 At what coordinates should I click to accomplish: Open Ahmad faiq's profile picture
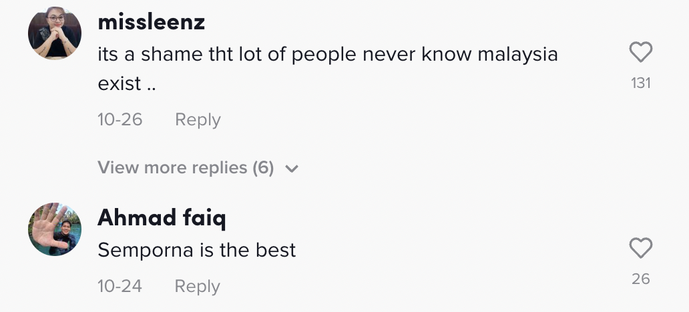[55, 229]
